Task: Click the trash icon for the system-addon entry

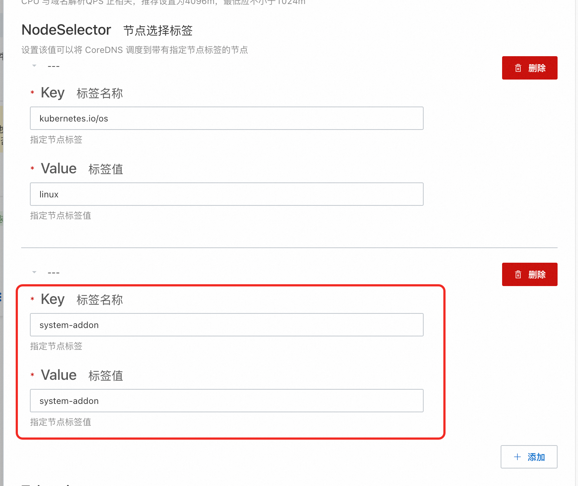Action: click(518, 274)
